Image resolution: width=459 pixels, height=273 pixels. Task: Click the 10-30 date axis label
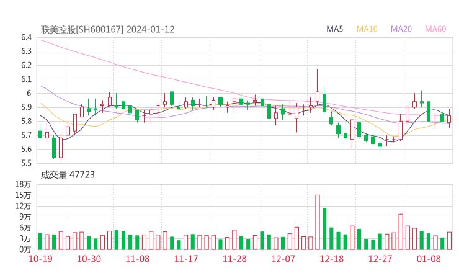(89, 259)
